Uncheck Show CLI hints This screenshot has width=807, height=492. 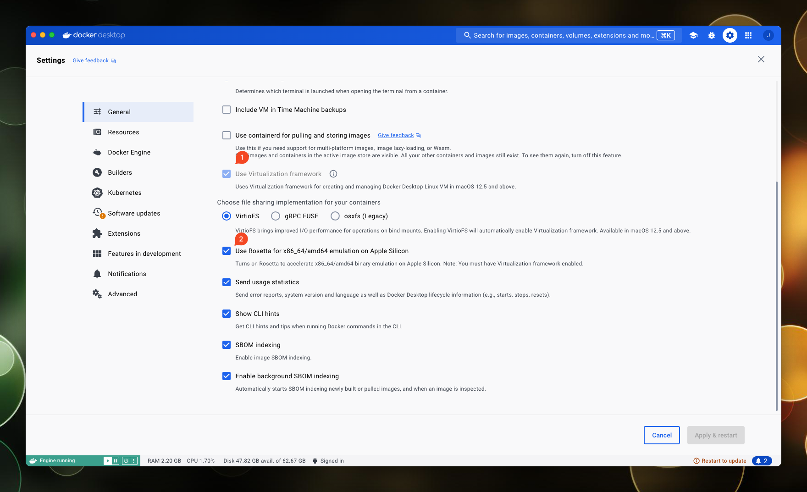pos(227,314)
